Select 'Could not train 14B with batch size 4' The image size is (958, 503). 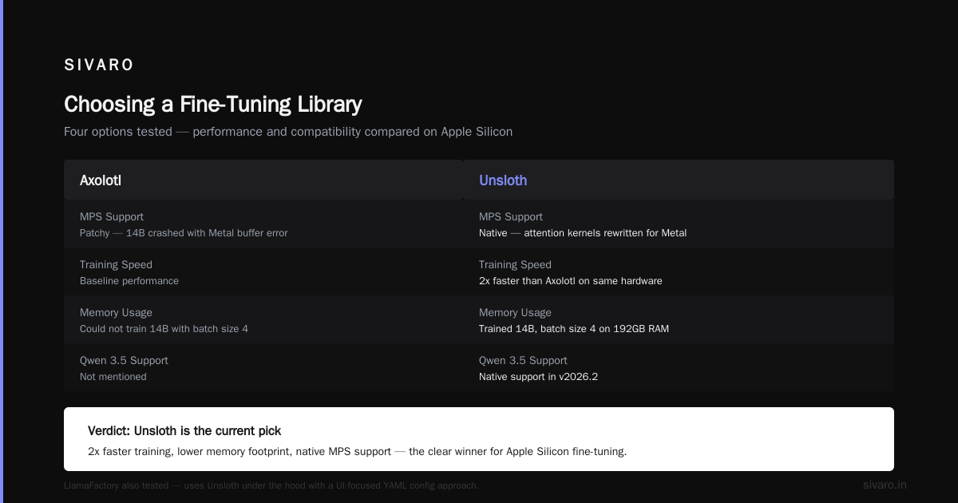tap(164, 329)
